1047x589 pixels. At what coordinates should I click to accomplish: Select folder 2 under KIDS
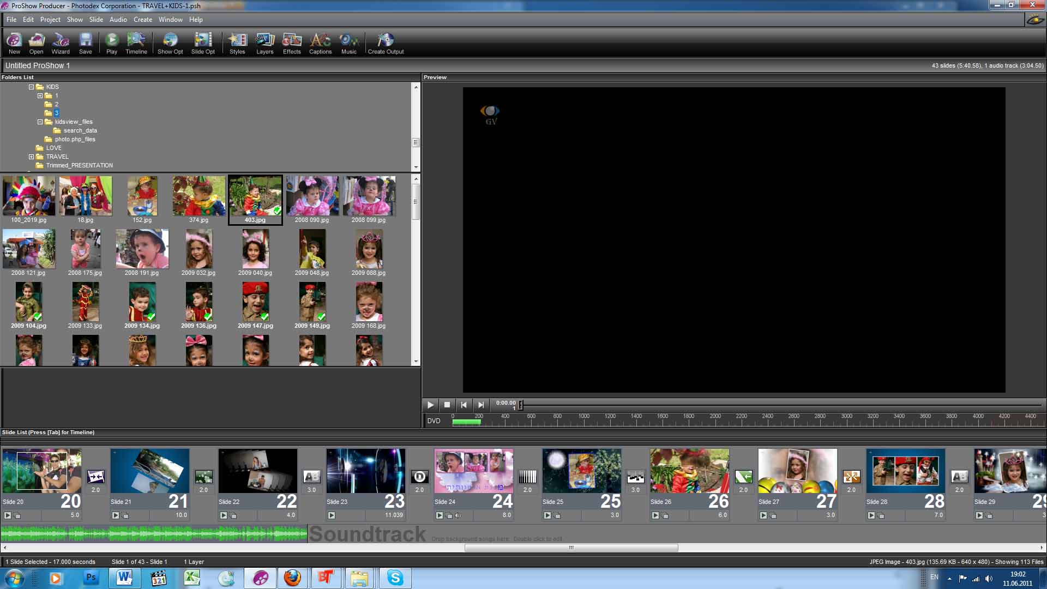pos(56,104)
